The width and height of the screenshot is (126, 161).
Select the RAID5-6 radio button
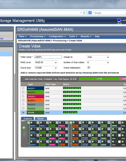pyautogui.click(x=23, y=108)
